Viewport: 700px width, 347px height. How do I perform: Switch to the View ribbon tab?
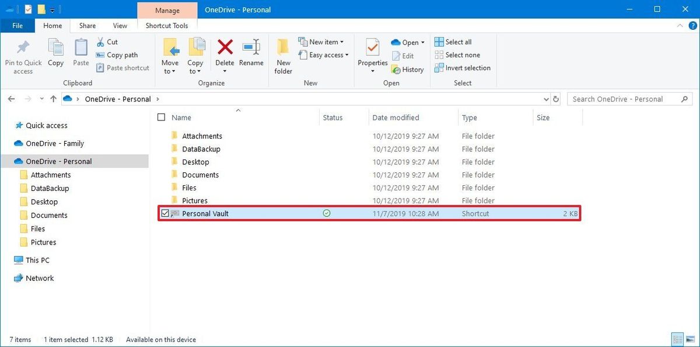120,26
